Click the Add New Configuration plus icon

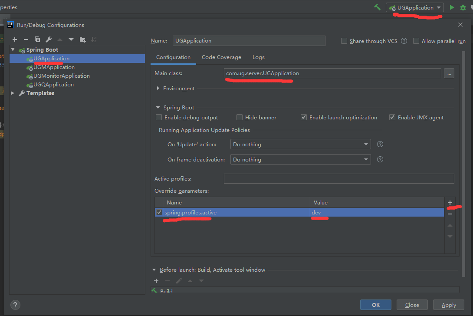[x=15, y=39]
